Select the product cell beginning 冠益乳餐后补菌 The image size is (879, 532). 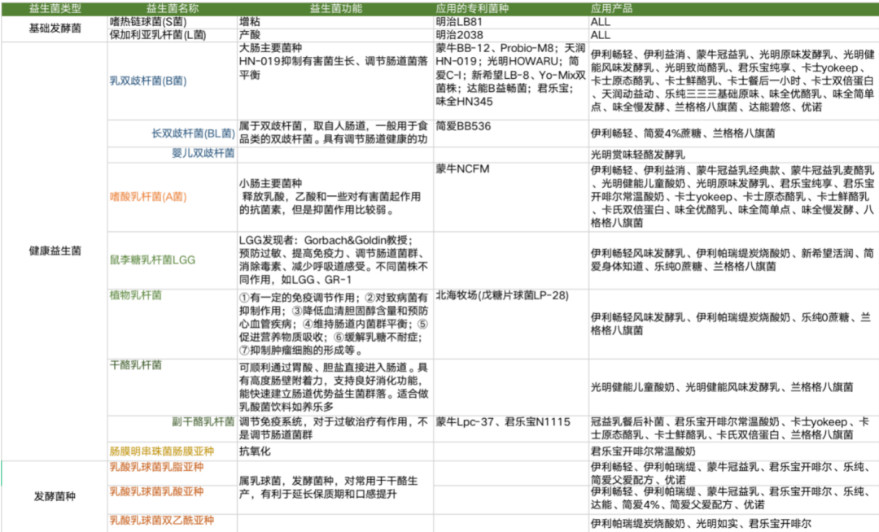point(733,429)
